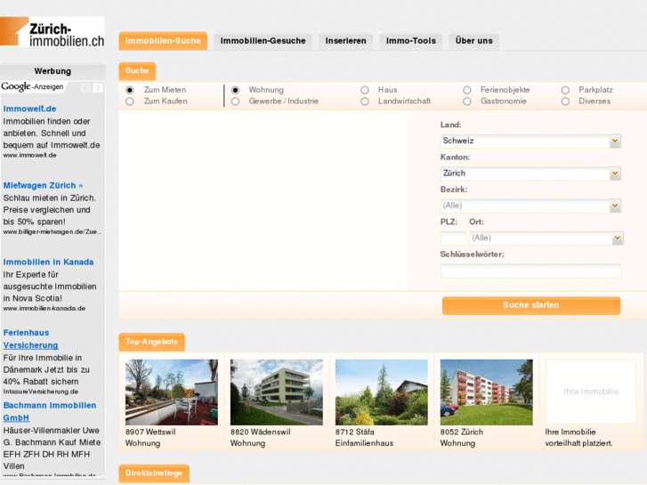Screen dimensions: 647x485
Task: Click the PLZ input field
Action: coord(453,238)
